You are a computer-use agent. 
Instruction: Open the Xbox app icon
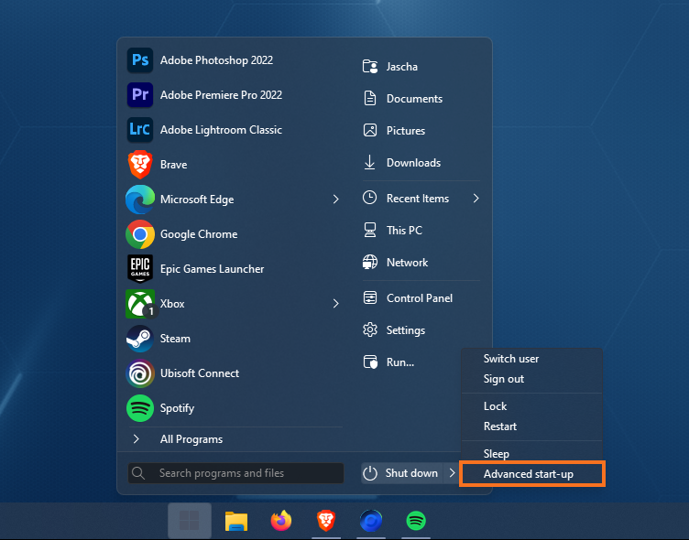click(140, 303)
